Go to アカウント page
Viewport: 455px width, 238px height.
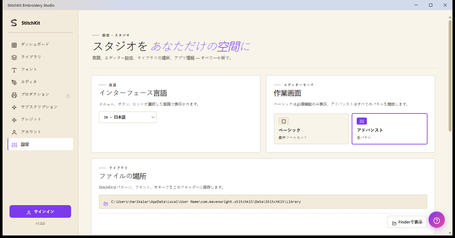tap(40, 132)
